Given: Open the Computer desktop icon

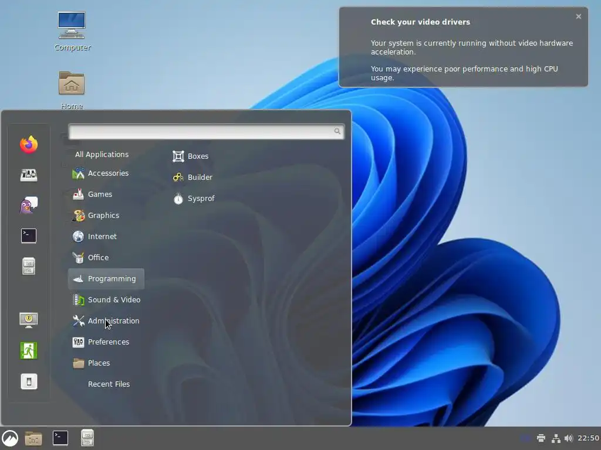Looking at the screenshot, I should [x=72, y=31].
